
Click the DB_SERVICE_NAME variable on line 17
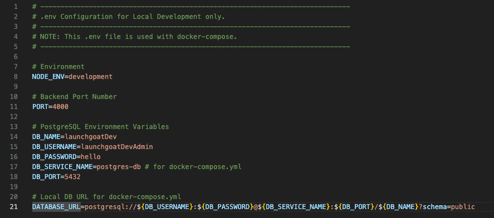[62, 167]
